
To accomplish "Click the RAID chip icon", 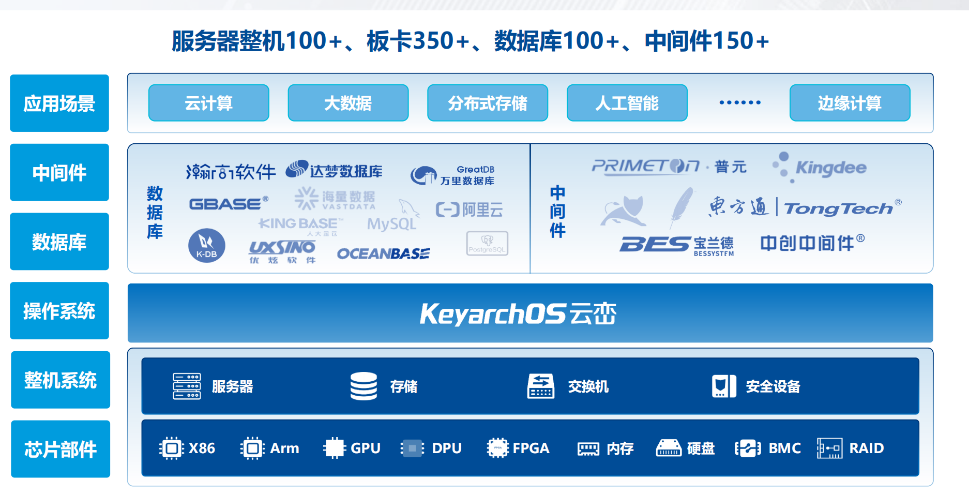I will coord(829,448).
